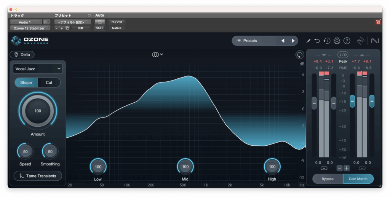The width and height of the screenshot is (390, 197).
Task: Click the Mid band amount knob
Action: (185, 167)
